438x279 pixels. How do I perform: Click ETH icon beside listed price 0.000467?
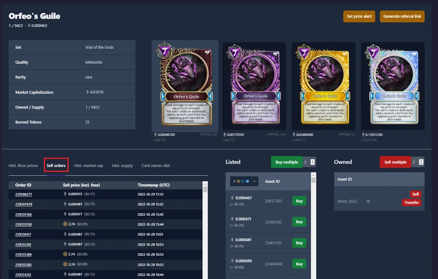pyautogui.click(x=232, y=198)
